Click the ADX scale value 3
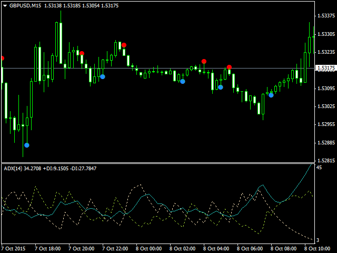Screen dimensions: 337x253 click(x=318, y=240)
